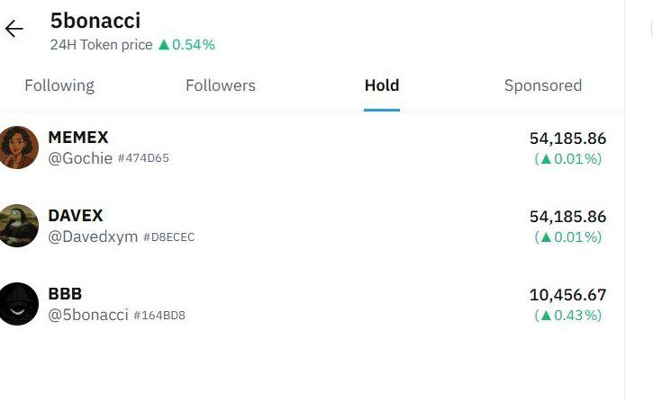Open the Sponsored tab
The height and width of the screenshot is (402, 653).
point(543,85)
